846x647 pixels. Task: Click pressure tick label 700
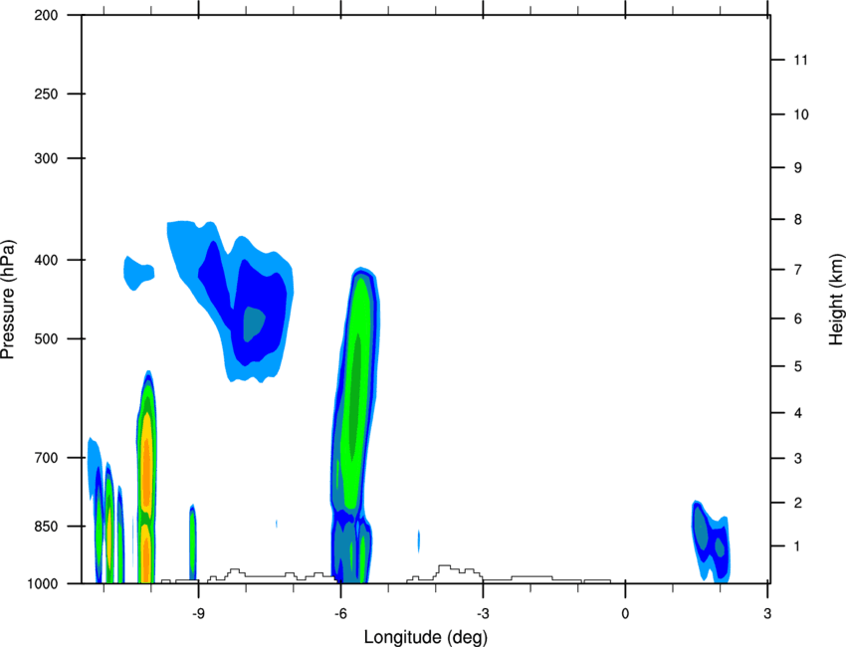click(46, 458)
